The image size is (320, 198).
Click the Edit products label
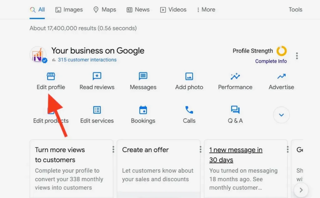point(51,121)
